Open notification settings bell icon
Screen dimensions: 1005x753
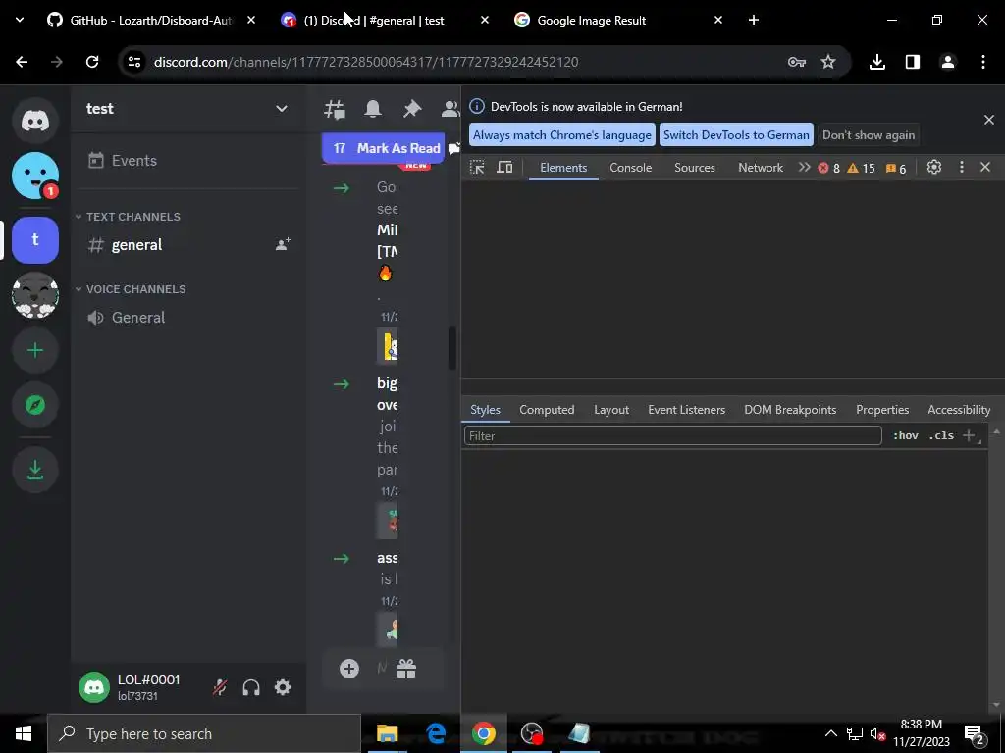point(373,109)
